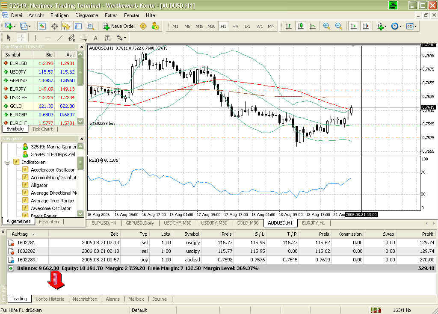Select the crosshair cursor tool

click(x=21, y=38)
